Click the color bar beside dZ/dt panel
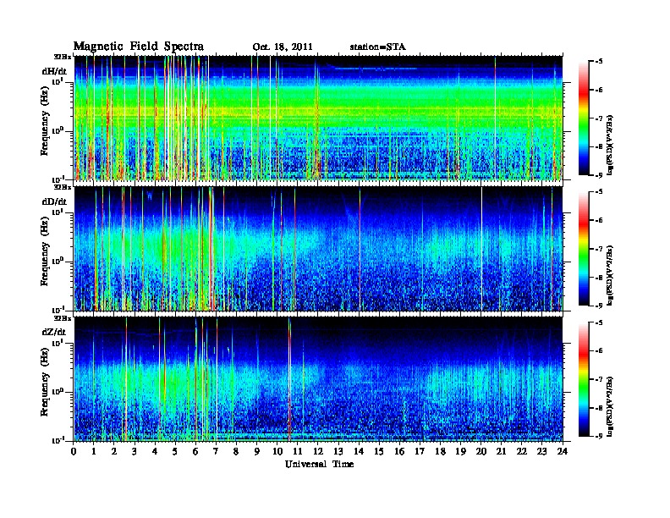Image resolution: width=670 pixels, height=518 pixels. [x=584, y=379]
